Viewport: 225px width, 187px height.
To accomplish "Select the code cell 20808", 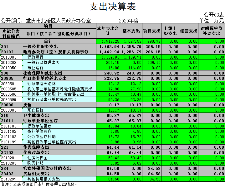I will [x=11, y=105].
